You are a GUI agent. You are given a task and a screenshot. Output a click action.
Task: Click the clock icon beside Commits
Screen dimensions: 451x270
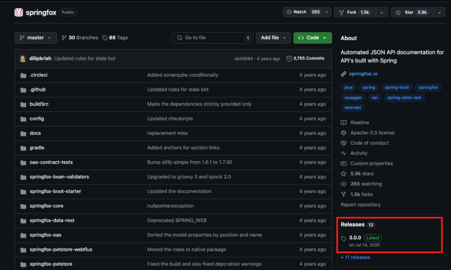pos(289,59)
